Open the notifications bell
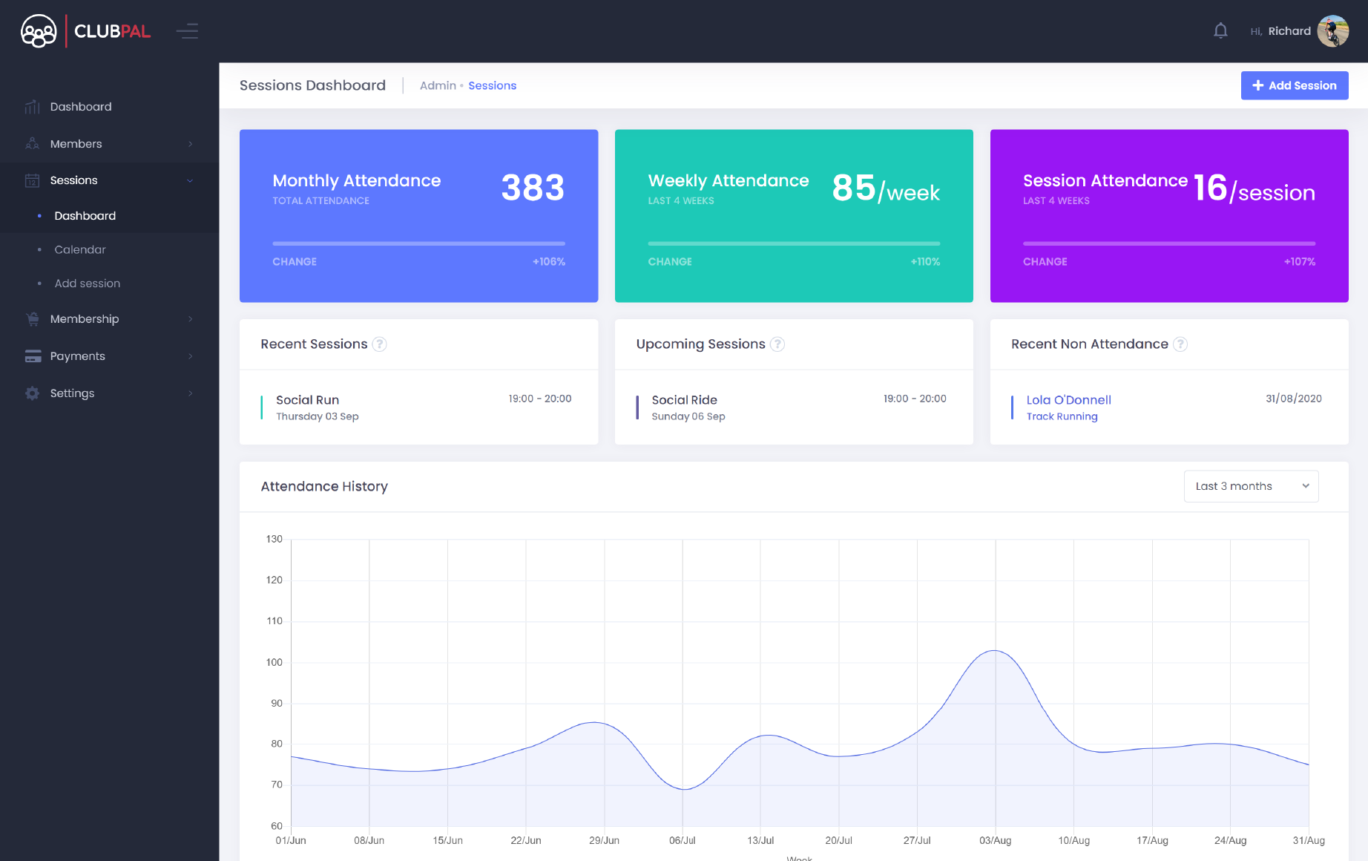Screen dimensions: 1368x861 1220,31
